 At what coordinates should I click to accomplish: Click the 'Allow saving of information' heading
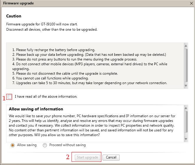(x=36, y=109)
